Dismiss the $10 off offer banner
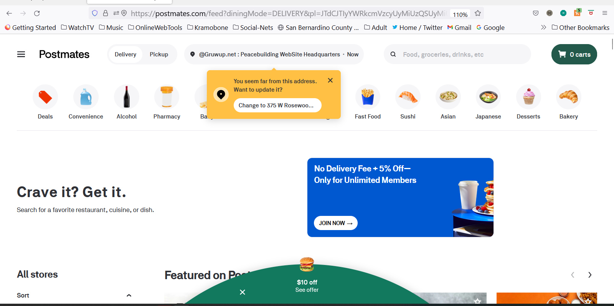 243,292
